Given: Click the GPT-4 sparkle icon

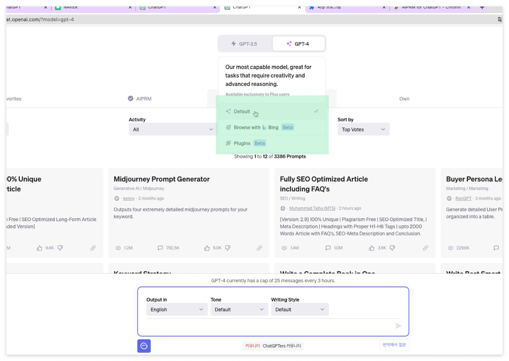Looking at the screenshot, I should pos(289,44).
